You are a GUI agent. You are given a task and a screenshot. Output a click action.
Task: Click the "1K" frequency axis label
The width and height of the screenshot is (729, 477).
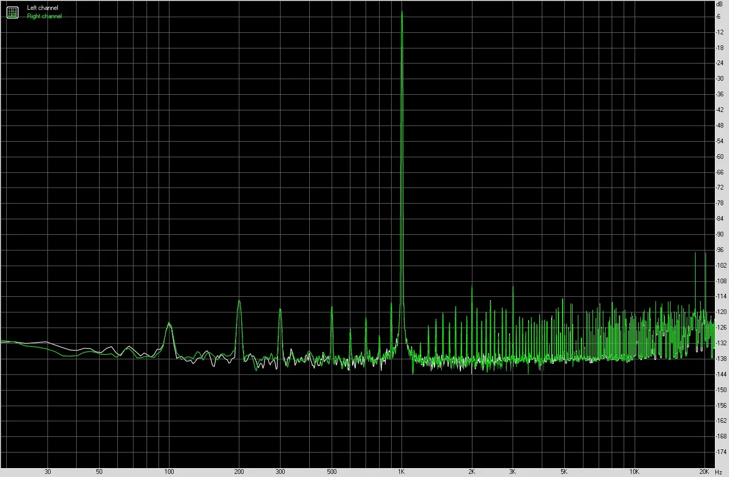pos(401,472)
